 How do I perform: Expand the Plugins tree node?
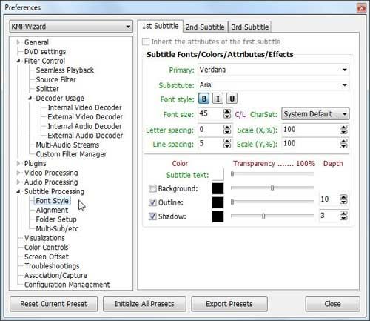coord(18,163)
